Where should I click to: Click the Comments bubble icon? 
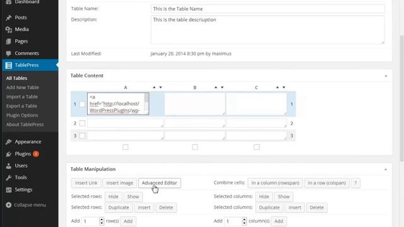8,53
